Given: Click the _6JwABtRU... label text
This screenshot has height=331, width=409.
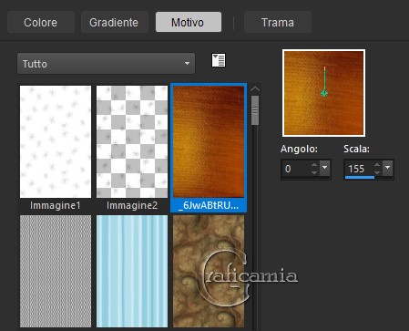Looking at the screenshot, I should (209, 206).
